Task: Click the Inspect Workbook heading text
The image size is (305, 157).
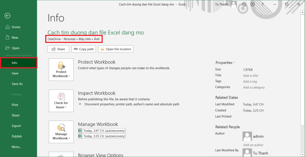Action: 97,93
